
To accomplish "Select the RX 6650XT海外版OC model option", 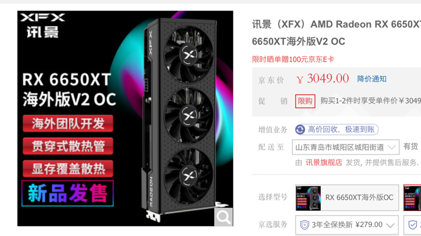I will pyautogui.click(x=347, y=198).
